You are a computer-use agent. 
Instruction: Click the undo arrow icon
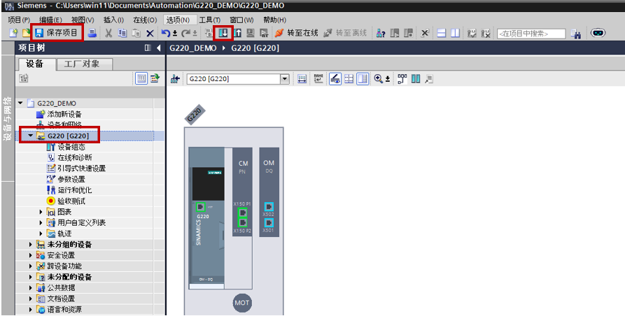coord(165,33)
